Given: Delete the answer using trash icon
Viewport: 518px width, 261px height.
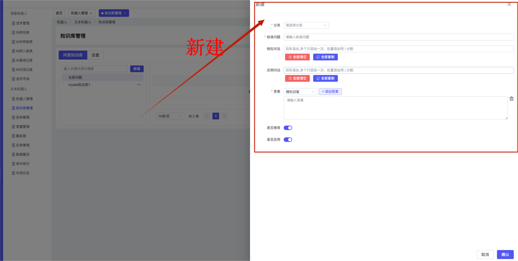Looking at the screenshot, I should tap(512, 98).
